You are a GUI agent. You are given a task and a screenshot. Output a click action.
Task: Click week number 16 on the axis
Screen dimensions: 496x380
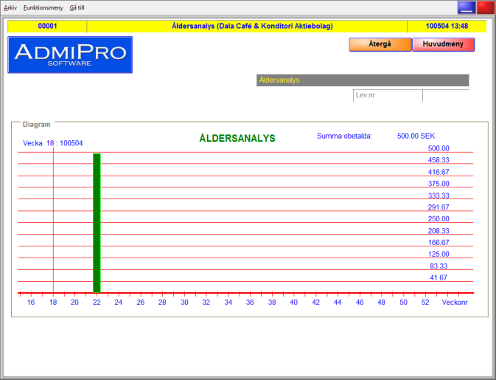point(31,303)
